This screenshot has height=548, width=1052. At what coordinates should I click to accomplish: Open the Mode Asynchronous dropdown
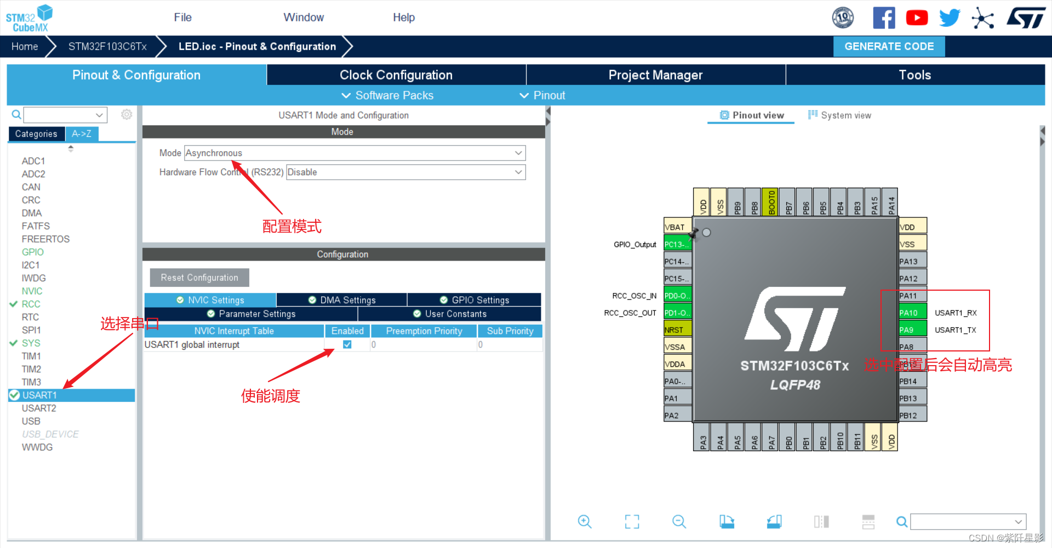[355, 153]
